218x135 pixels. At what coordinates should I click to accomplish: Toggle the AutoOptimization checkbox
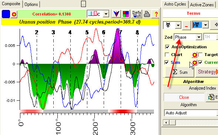(x=167, y=47)
